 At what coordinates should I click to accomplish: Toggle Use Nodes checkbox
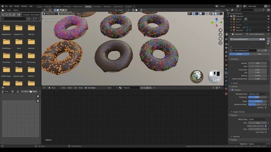coord(86,88)
